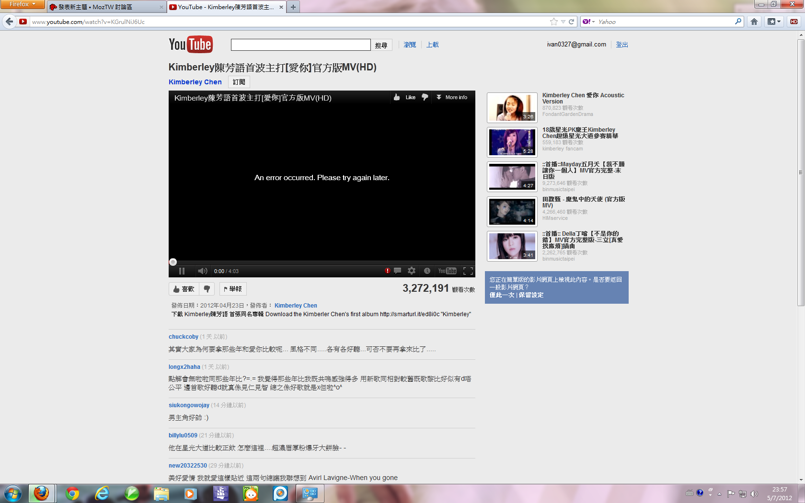Click the 喜歡 like button below the video
Image resolution: width=805 pixels, height=503 pixels.
click(184, 289)
